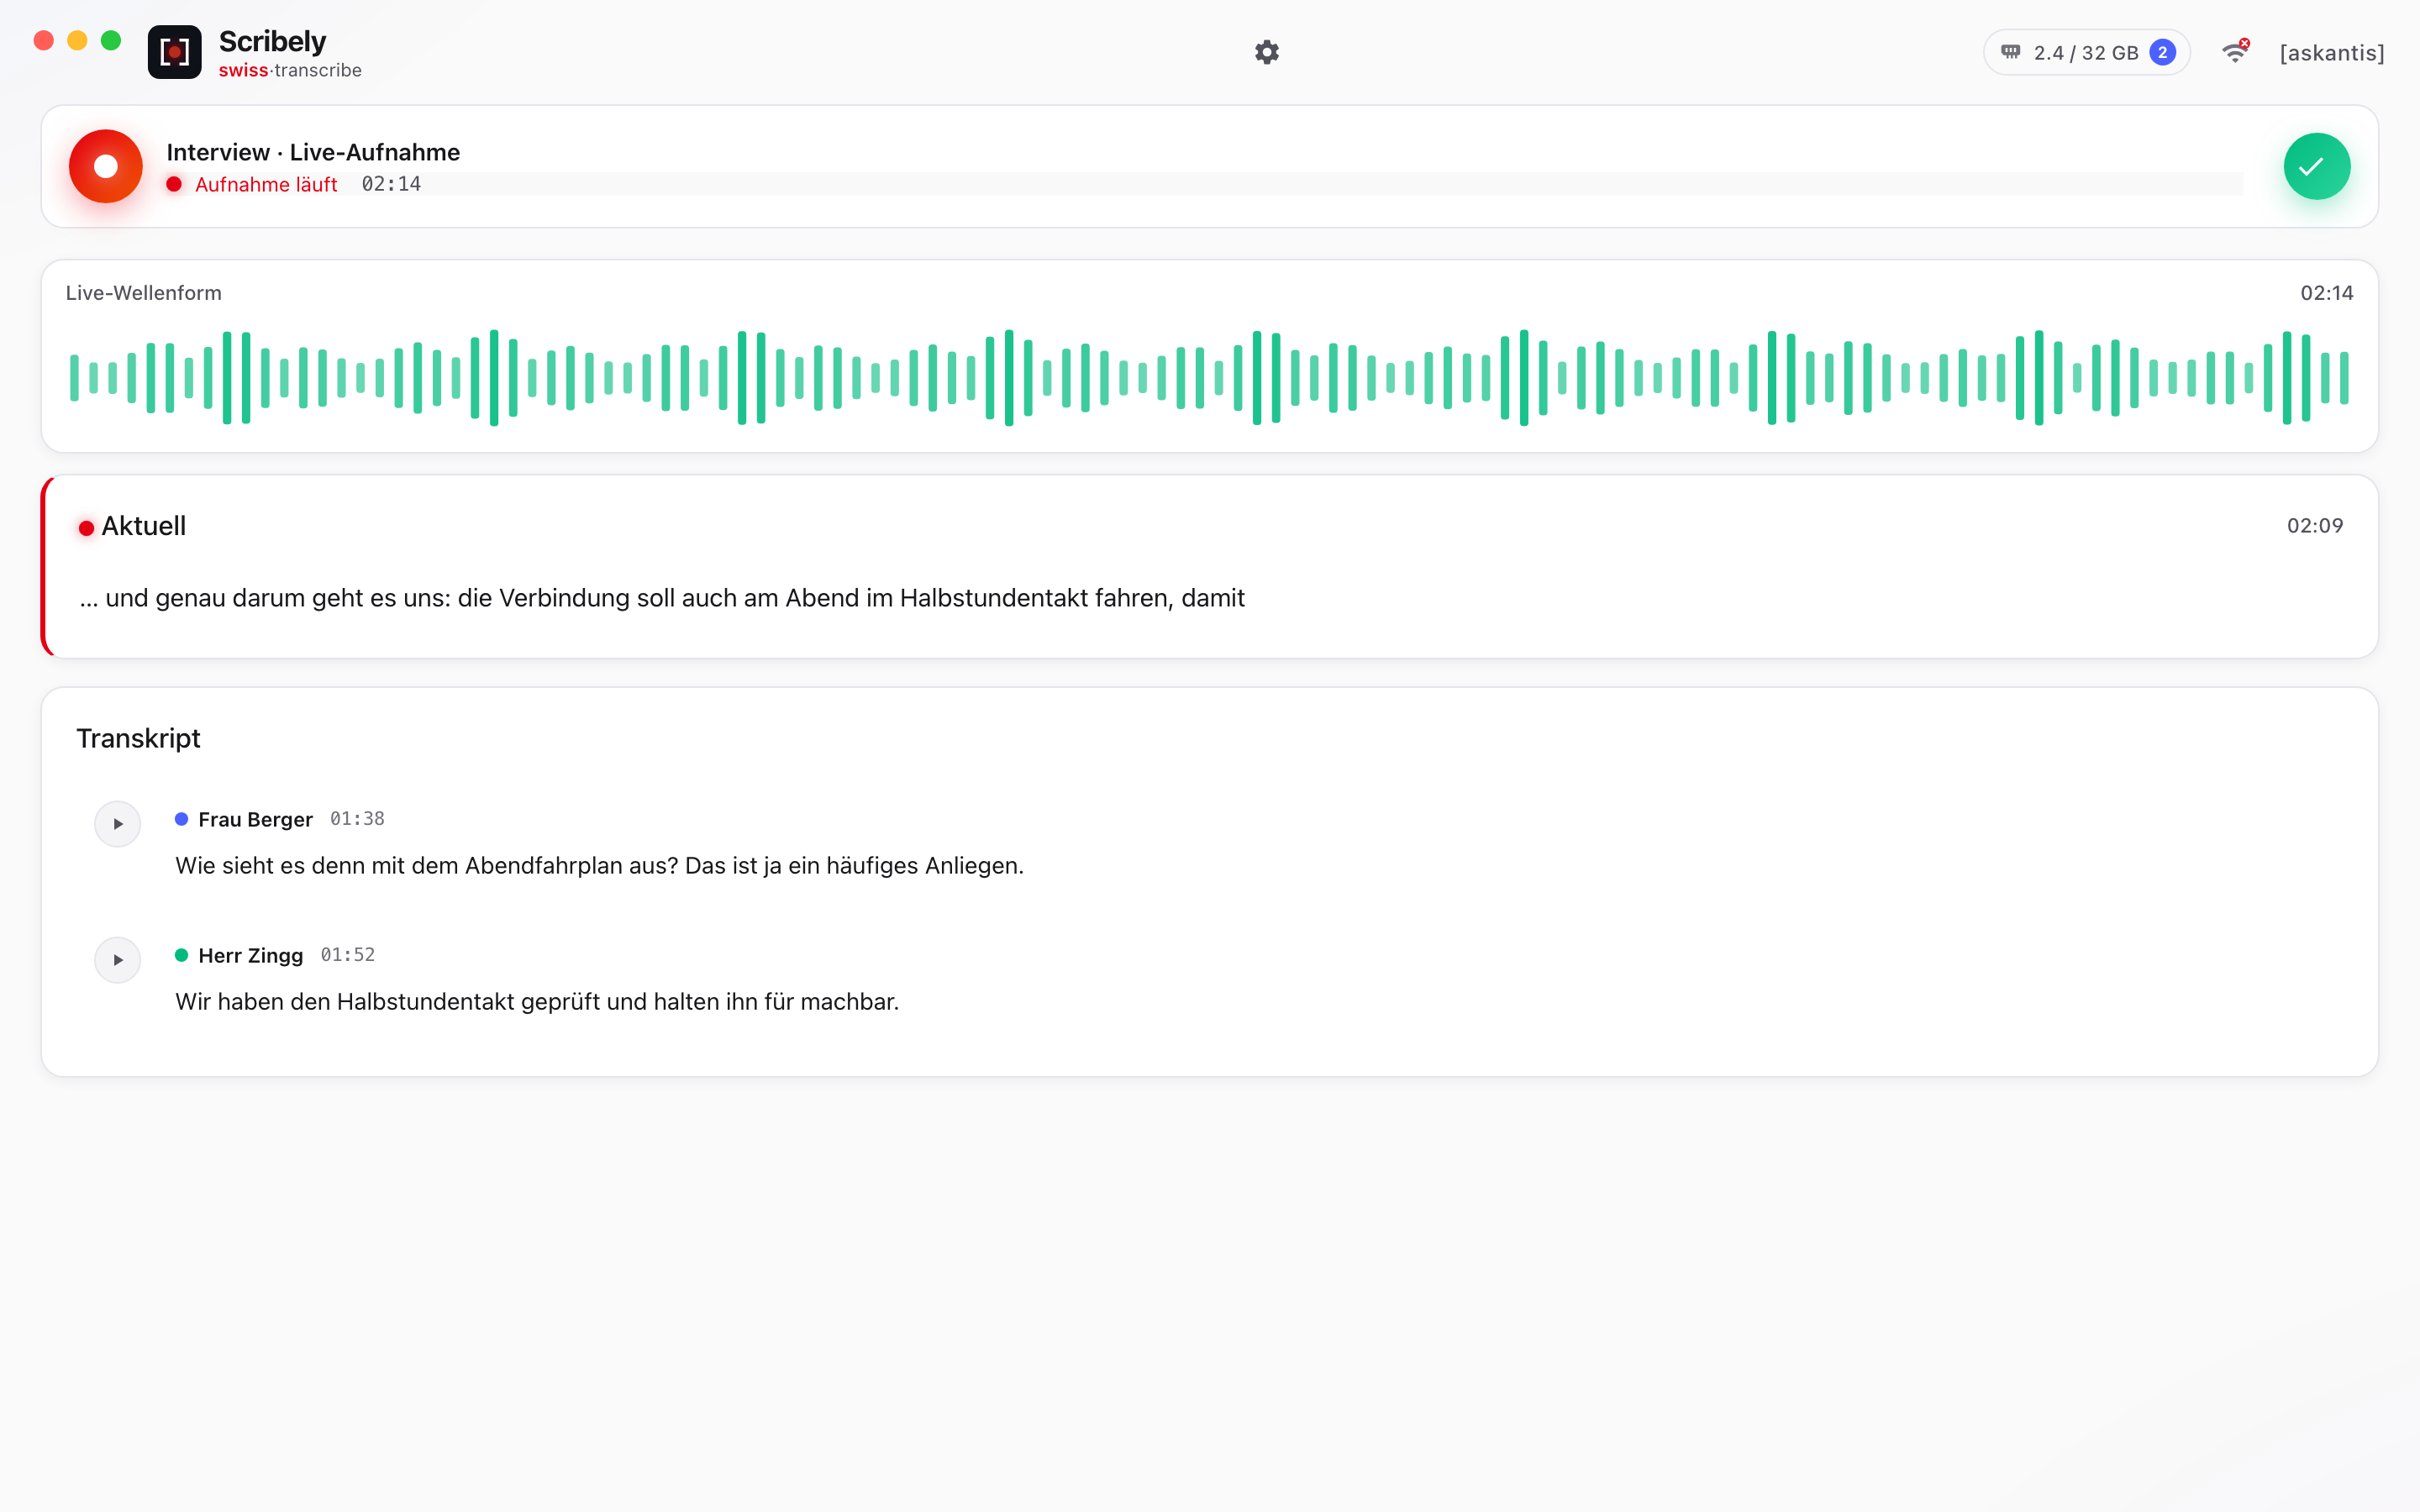Click the Live-Wellenform label
Viewport: 2420px width, 1512px height.
click(x=143, y=293)
